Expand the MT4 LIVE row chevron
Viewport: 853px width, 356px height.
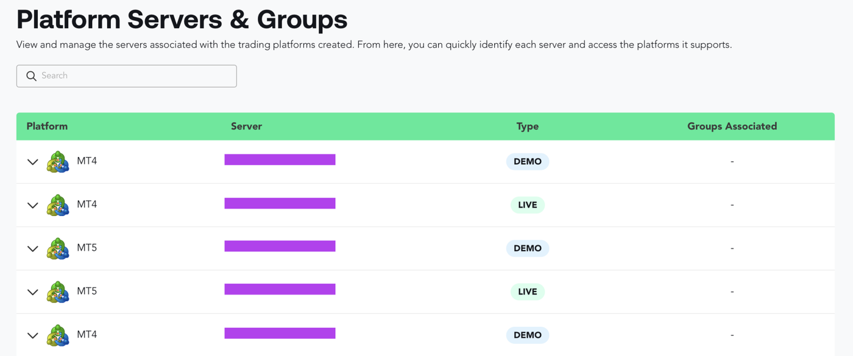click(33, 205)
